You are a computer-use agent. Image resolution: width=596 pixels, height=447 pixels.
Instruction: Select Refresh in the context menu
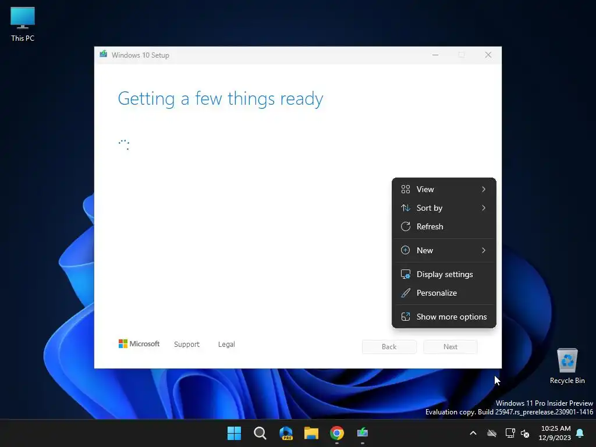[x=444, y=226]
